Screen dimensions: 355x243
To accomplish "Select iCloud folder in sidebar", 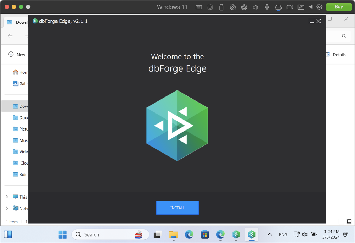I will point(20,163).
